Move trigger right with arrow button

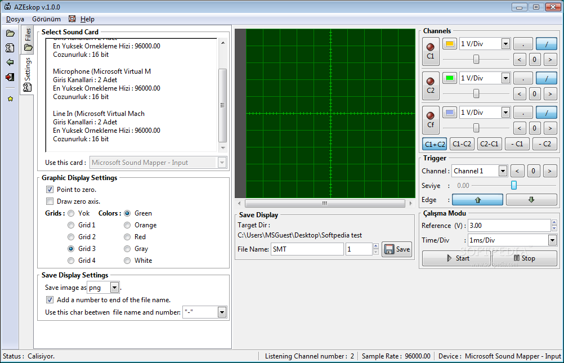[x=549, y=171]
